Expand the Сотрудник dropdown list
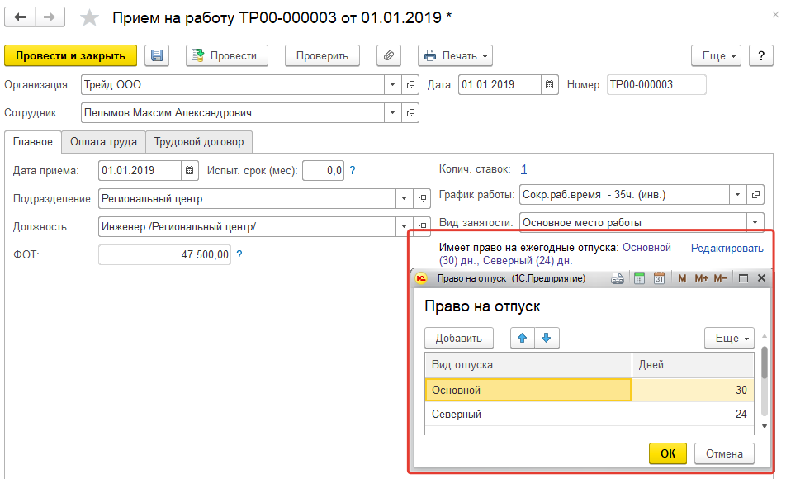The width and height of the screenshot is (786, 479). (392, 113)
